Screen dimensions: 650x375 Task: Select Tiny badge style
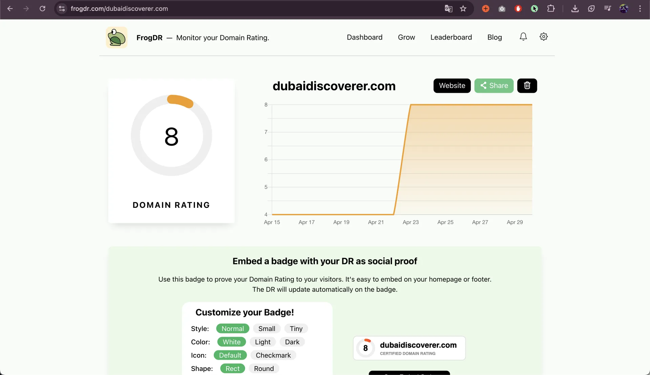(296, 329)
